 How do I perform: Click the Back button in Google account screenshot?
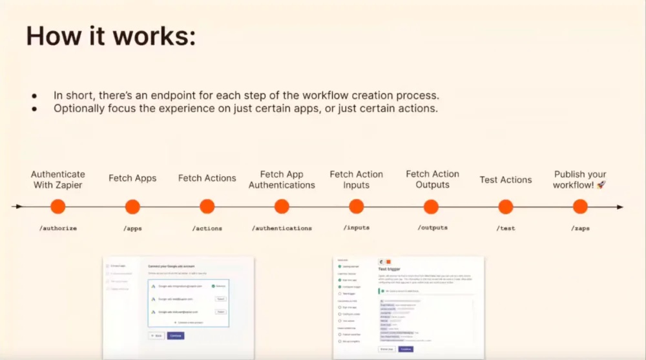[x=156, y=335]
